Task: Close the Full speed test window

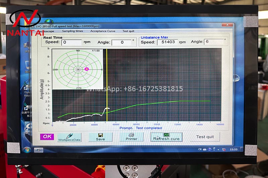Action: click(228, 25)
